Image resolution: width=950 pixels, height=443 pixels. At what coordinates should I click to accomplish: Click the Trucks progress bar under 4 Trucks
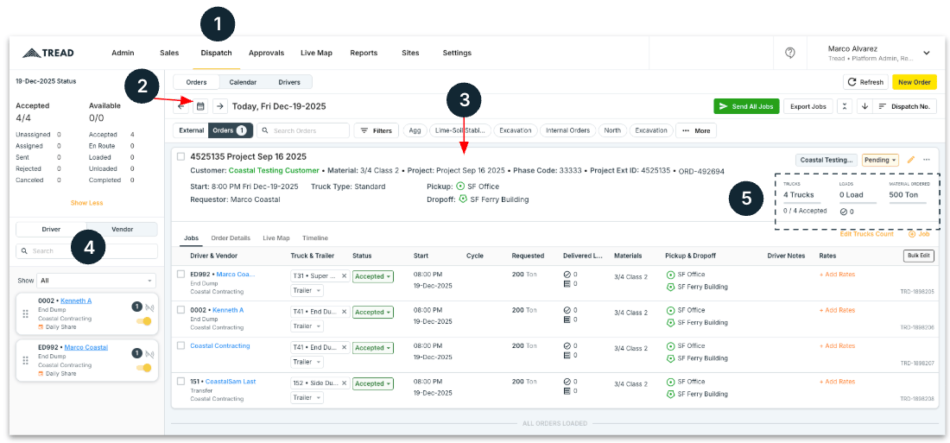point(802,203)
